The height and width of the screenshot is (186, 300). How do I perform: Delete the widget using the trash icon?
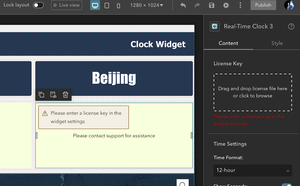[x=65, y=94]
